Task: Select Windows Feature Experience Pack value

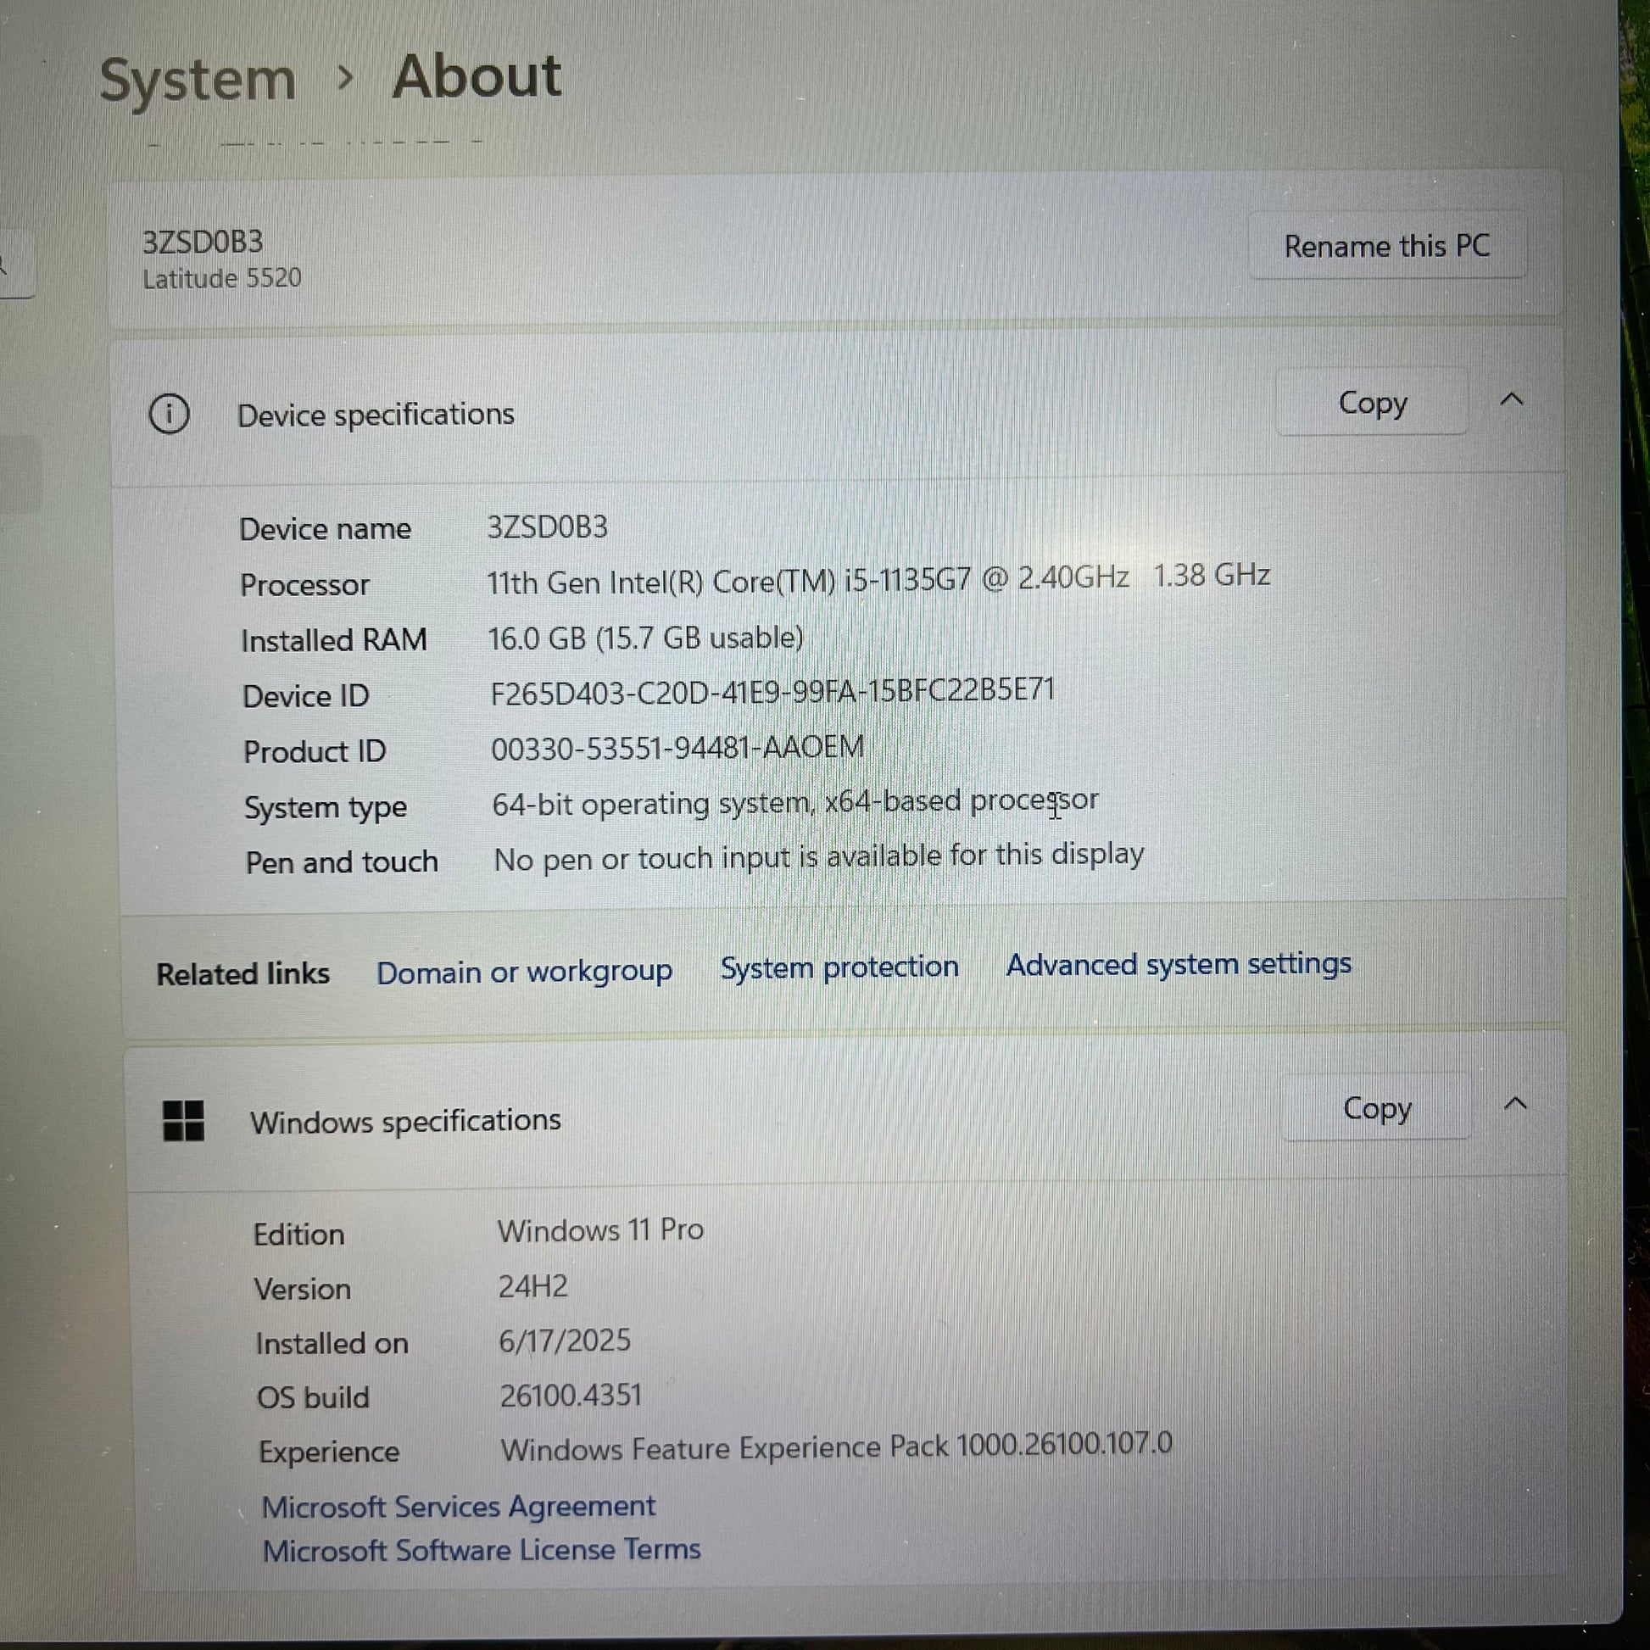Action: tap(836, 1447)
